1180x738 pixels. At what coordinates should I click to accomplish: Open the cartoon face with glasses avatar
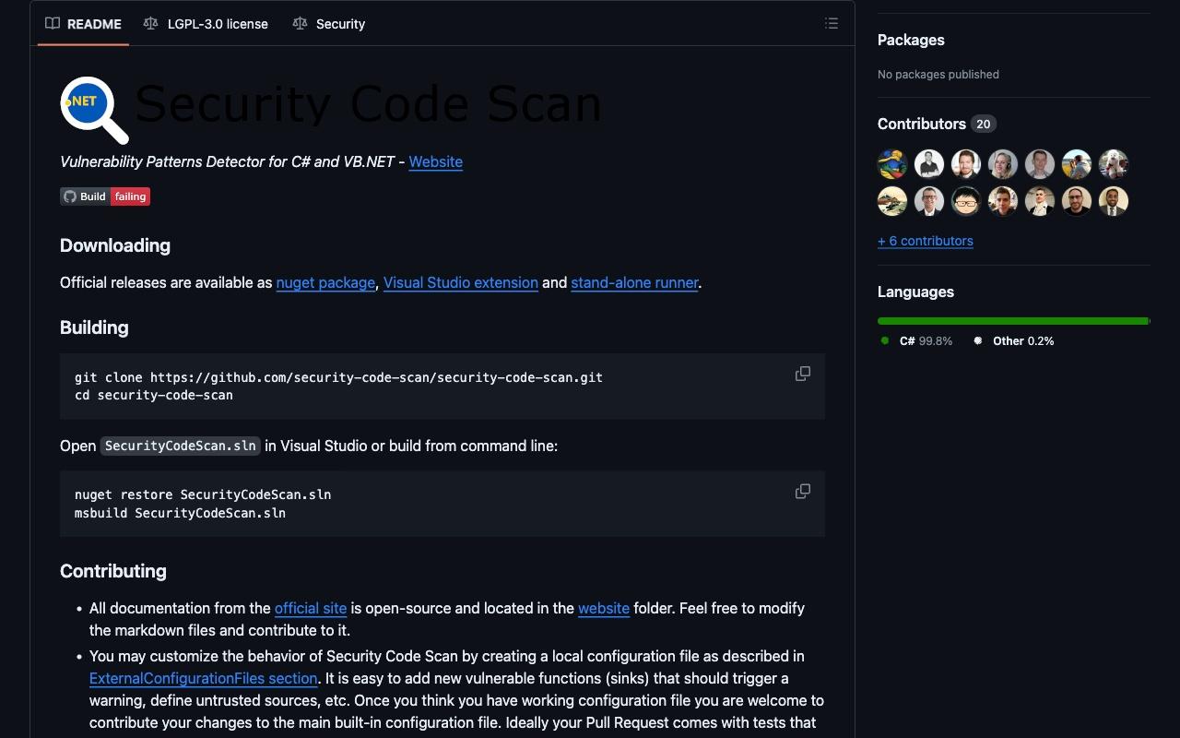tap(966, 201)
